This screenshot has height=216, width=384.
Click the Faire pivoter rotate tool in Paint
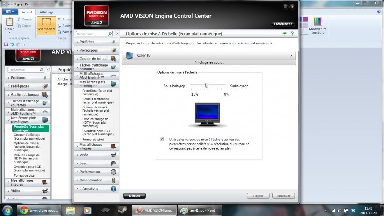coord(65,32)
